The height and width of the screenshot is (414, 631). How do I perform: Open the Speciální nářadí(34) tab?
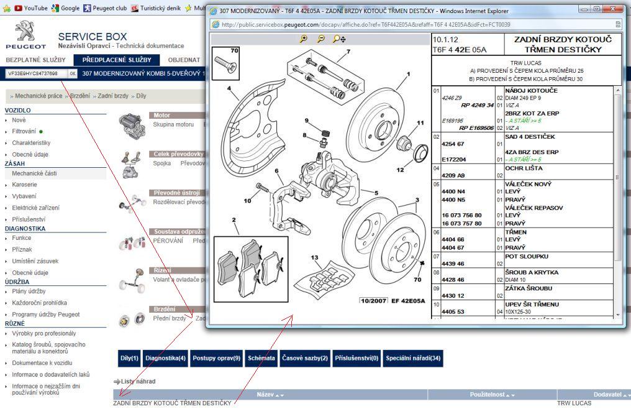tap(413, 358)
